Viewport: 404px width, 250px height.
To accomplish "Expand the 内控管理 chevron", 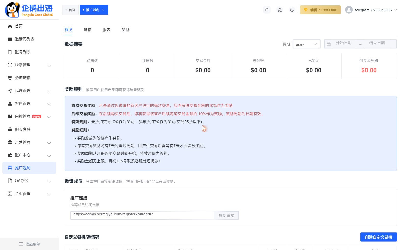I will tap(49, 117).
